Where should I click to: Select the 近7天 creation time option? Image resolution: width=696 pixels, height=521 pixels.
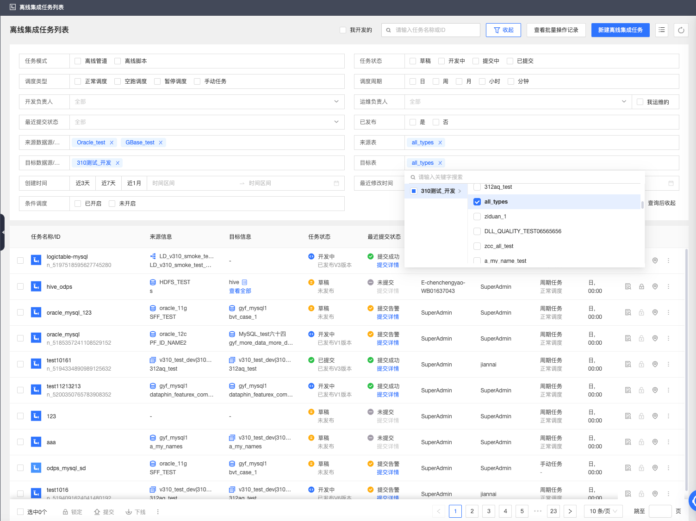coord(108,183)
